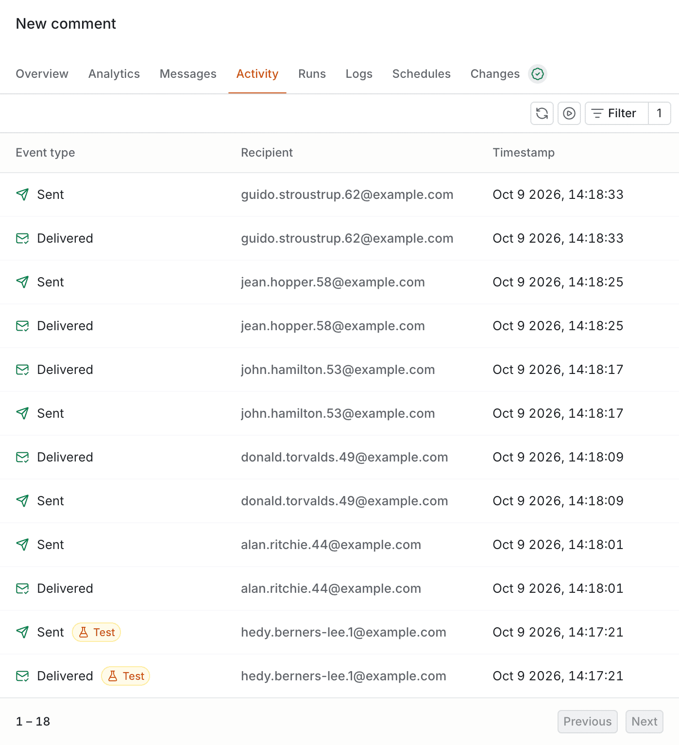Click the Delivered icon for john.hamilton.53
679x745 pixels.
tap(22, 370)
